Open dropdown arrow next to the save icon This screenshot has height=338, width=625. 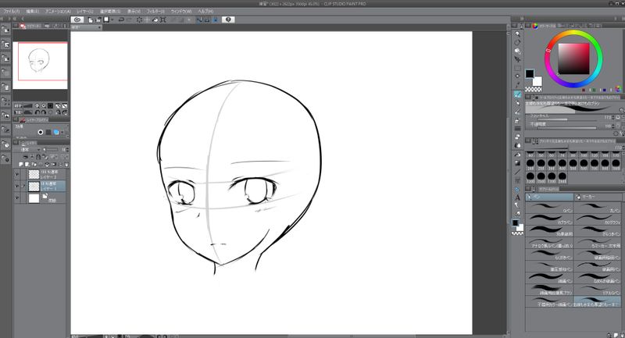(112, 20)
